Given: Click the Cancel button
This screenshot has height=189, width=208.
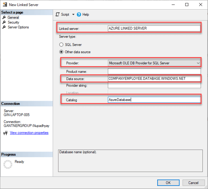Looking at the screenshot, I should click(194, 183).
